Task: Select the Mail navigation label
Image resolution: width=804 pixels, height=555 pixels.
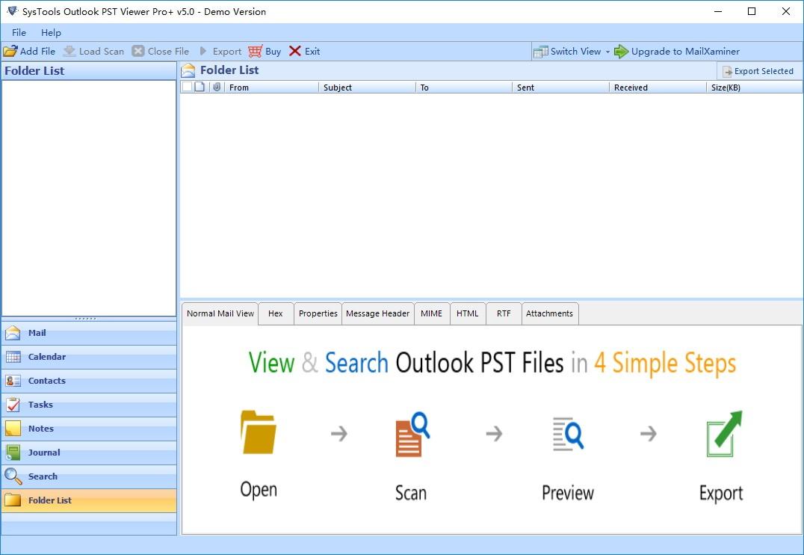Action: point(37,333)
